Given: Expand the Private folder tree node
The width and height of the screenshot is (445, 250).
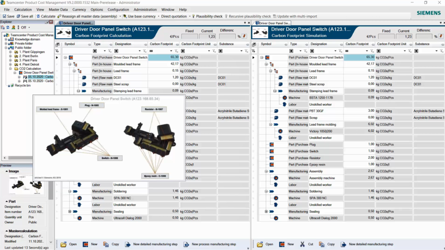Looking at the screenshot, I should tap(6, 43).
